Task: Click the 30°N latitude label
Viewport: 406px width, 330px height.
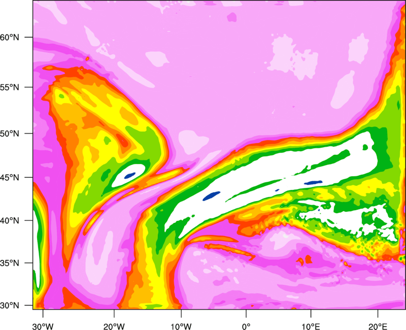Action: 10,306
